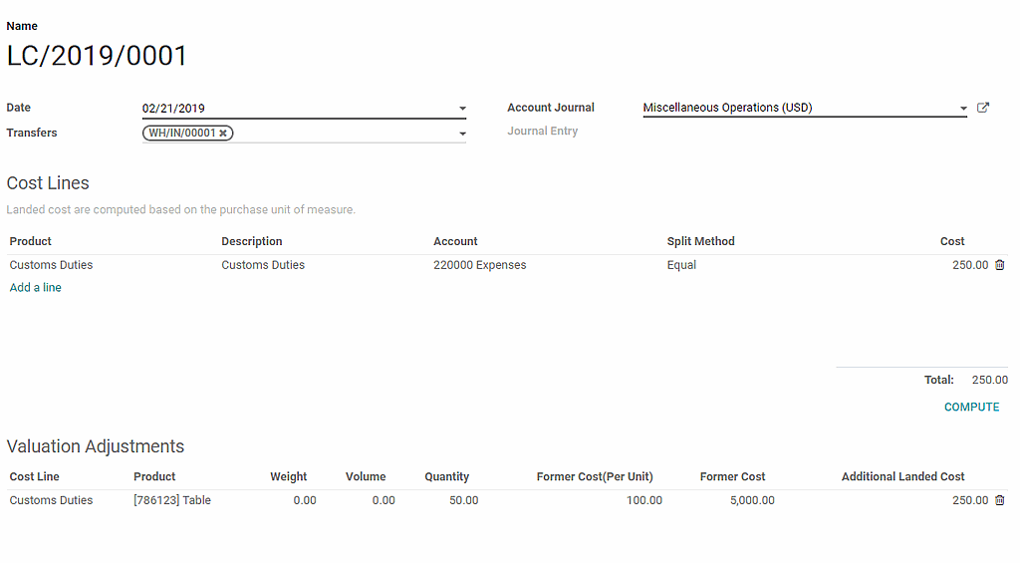The height and width of the screenshot is (563, 1020).
Task: Select the cost line Description cell
Action: pyautogui.click(x=263, y=265)
